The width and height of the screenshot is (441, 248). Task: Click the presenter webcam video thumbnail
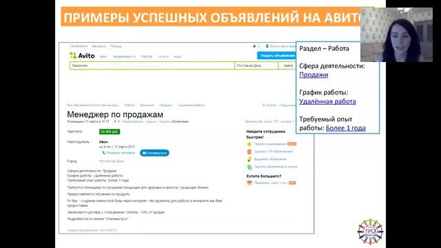397,35
